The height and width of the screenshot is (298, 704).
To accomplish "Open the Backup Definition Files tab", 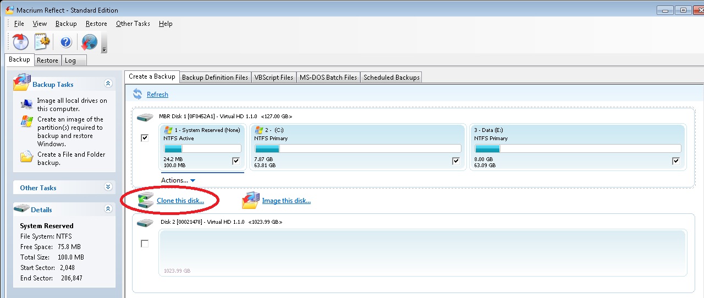I will click(x=215, y=78).
